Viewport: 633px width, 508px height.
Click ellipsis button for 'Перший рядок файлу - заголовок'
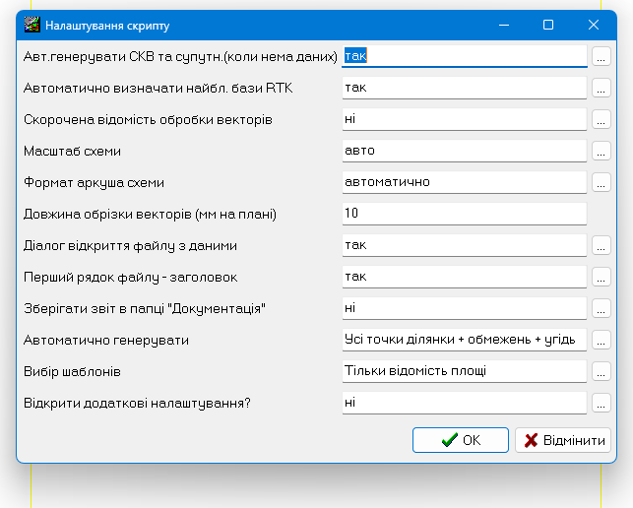tap(601, 277)
